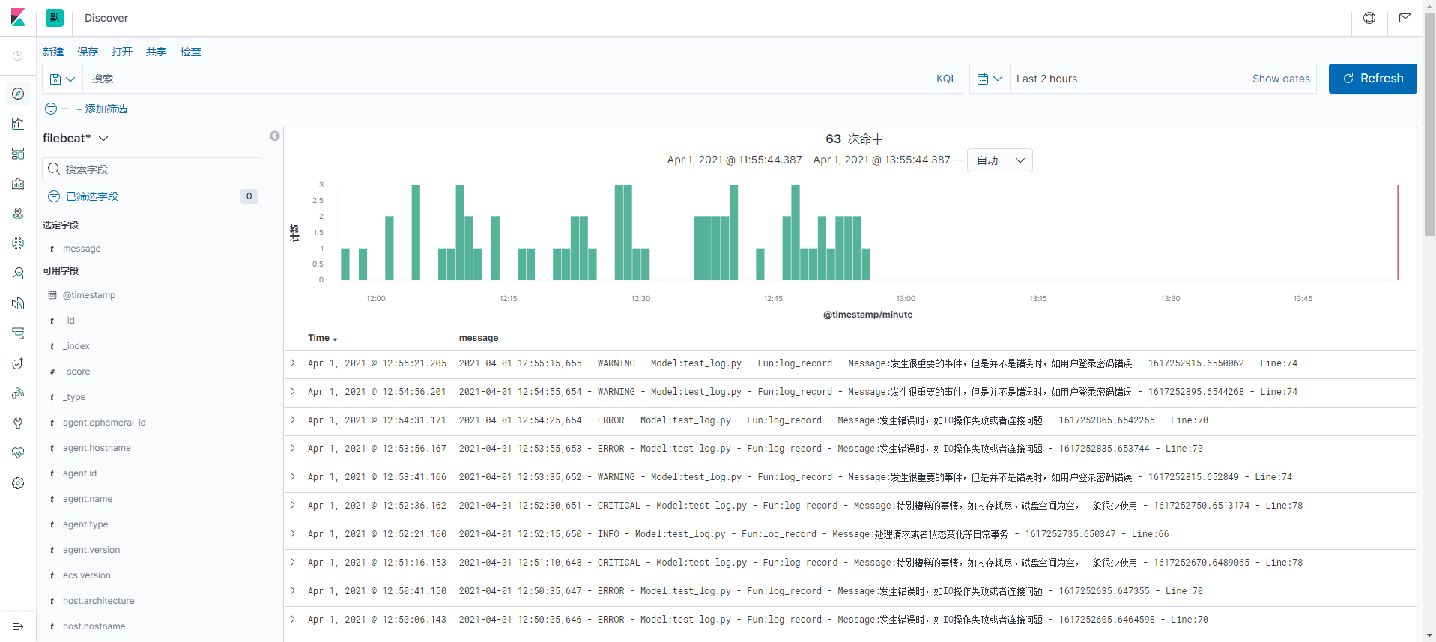
Task: Open the filebeat* index pattern dropdown
Action: tap(76, 138)
